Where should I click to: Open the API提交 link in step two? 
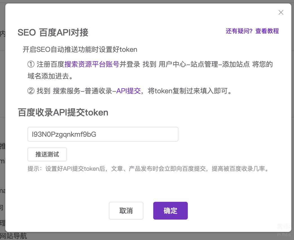point(128,91)
